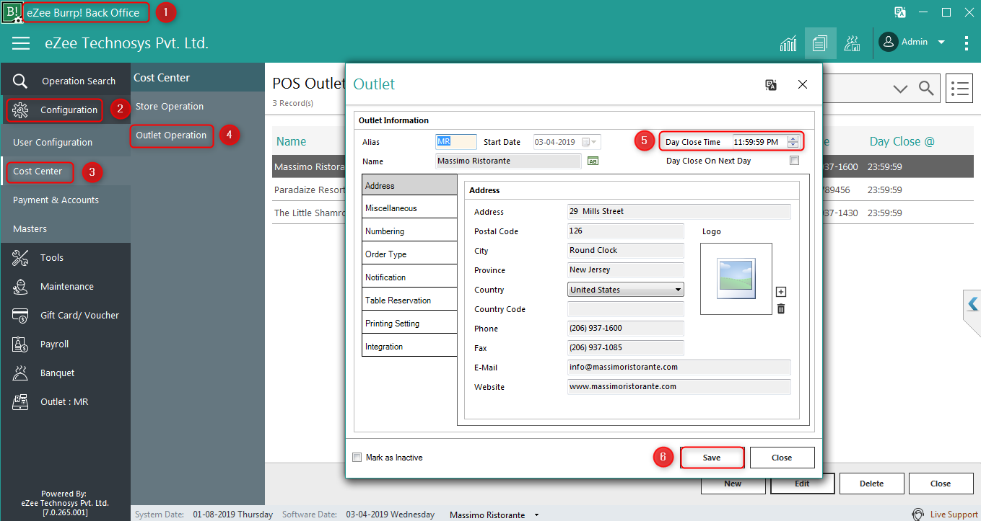Sort by the Name column header

coord(292,141)
